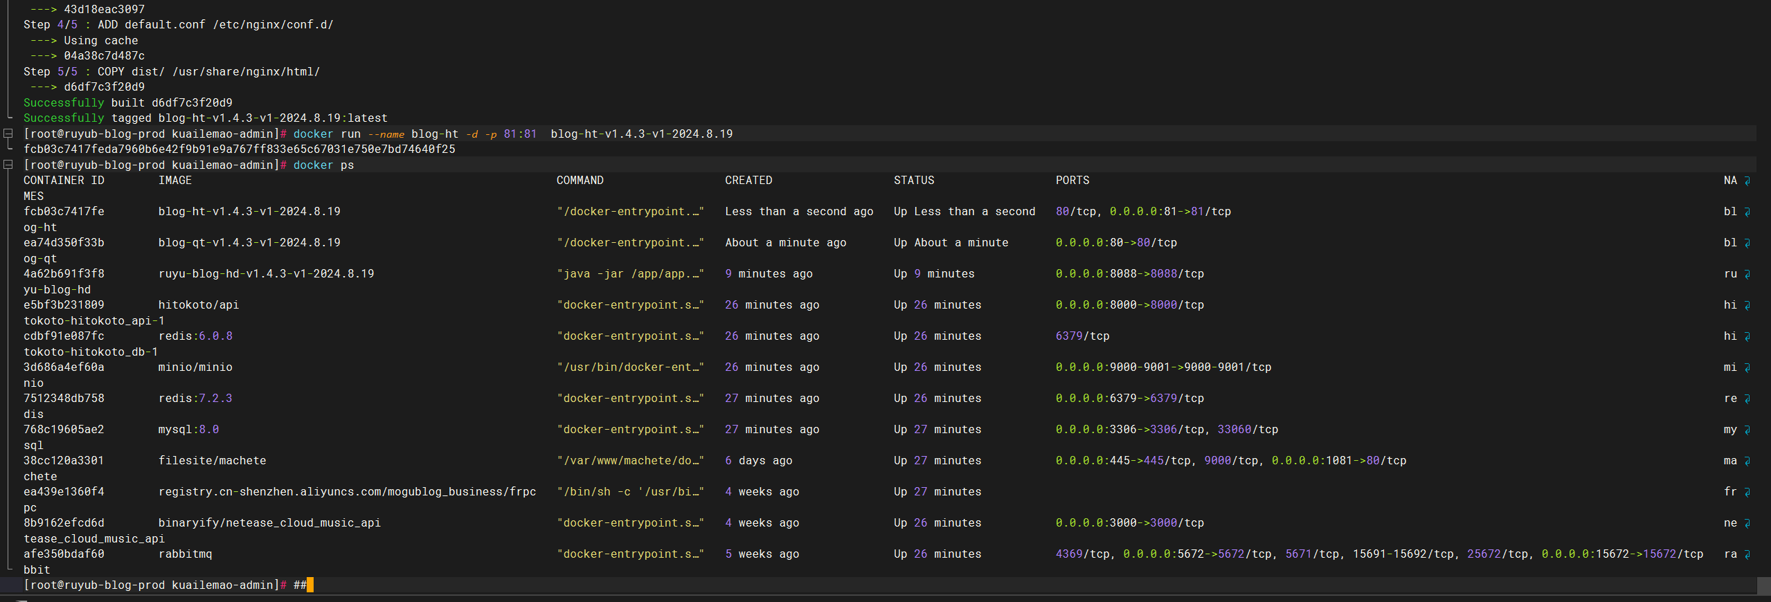Click "5 weeks ago" created value
This screenshot has width=1771, height=602.
click(762, 554)
